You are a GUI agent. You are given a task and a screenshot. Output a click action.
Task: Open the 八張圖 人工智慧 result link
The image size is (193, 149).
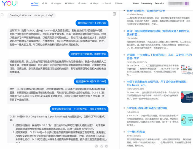tap(159, 57)
